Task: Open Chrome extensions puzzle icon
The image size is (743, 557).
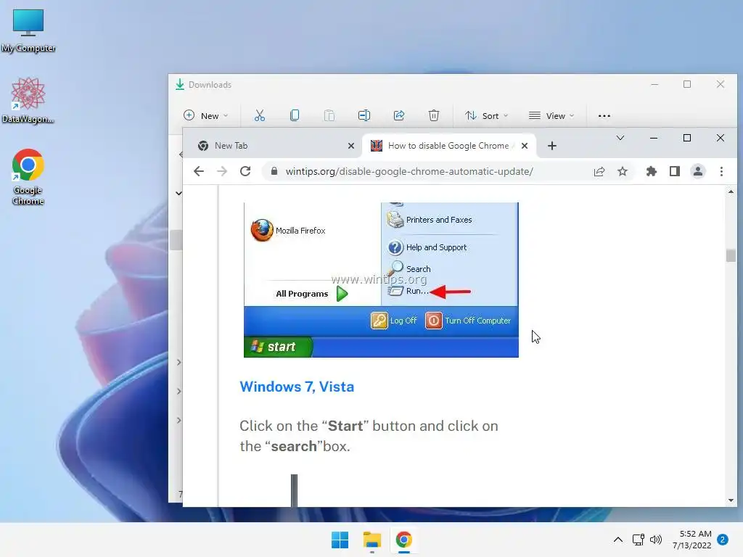Action: pos(652,171)
